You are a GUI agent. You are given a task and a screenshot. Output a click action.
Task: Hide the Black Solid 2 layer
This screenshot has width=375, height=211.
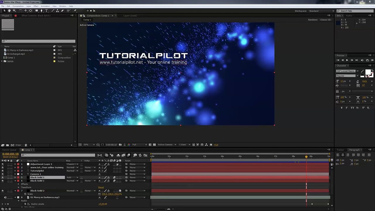[x=3, y=191]
